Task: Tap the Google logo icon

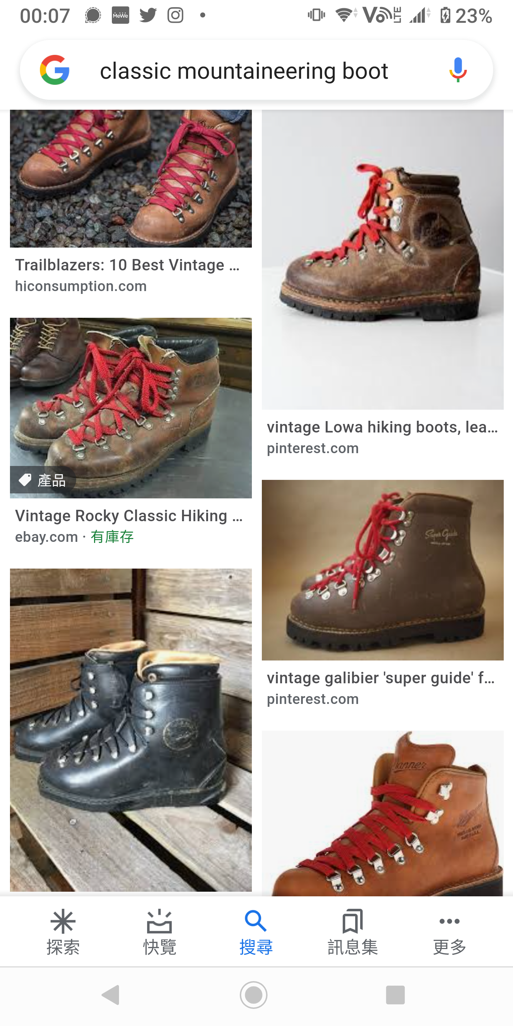Action: click(x=55, y=70)
